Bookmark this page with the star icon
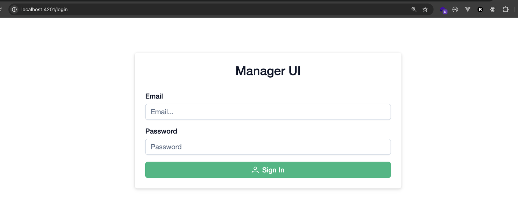518x217 pixels. coord(425,9)
